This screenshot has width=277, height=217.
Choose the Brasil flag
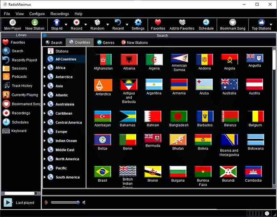(103, 171)
